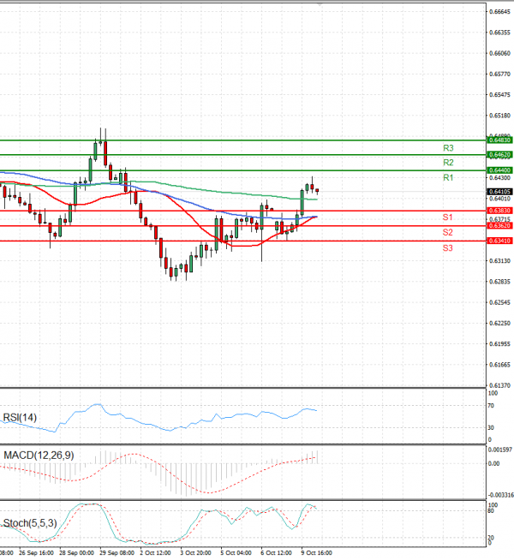
Task: Click the RSI axis value 70
Action: (491, 406)
